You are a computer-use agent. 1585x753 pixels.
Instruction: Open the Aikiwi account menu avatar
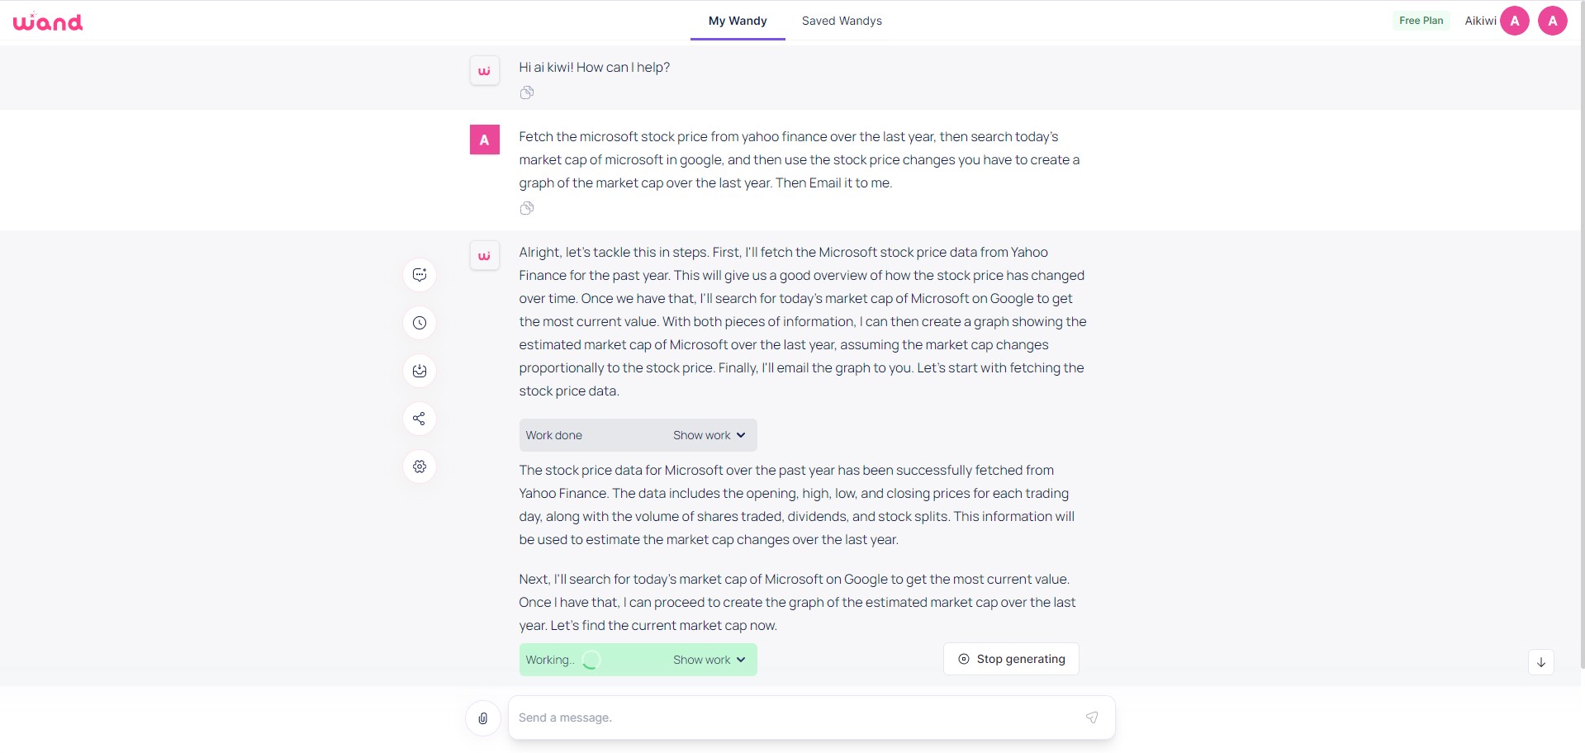point(1515,21)
